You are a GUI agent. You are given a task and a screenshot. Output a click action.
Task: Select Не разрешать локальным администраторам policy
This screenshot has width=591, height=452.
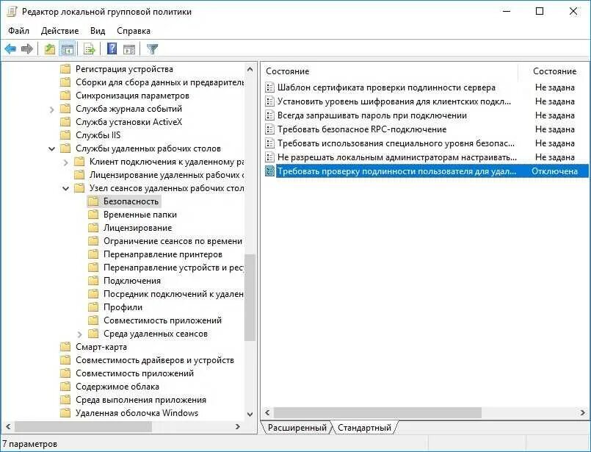pos(397,157)
